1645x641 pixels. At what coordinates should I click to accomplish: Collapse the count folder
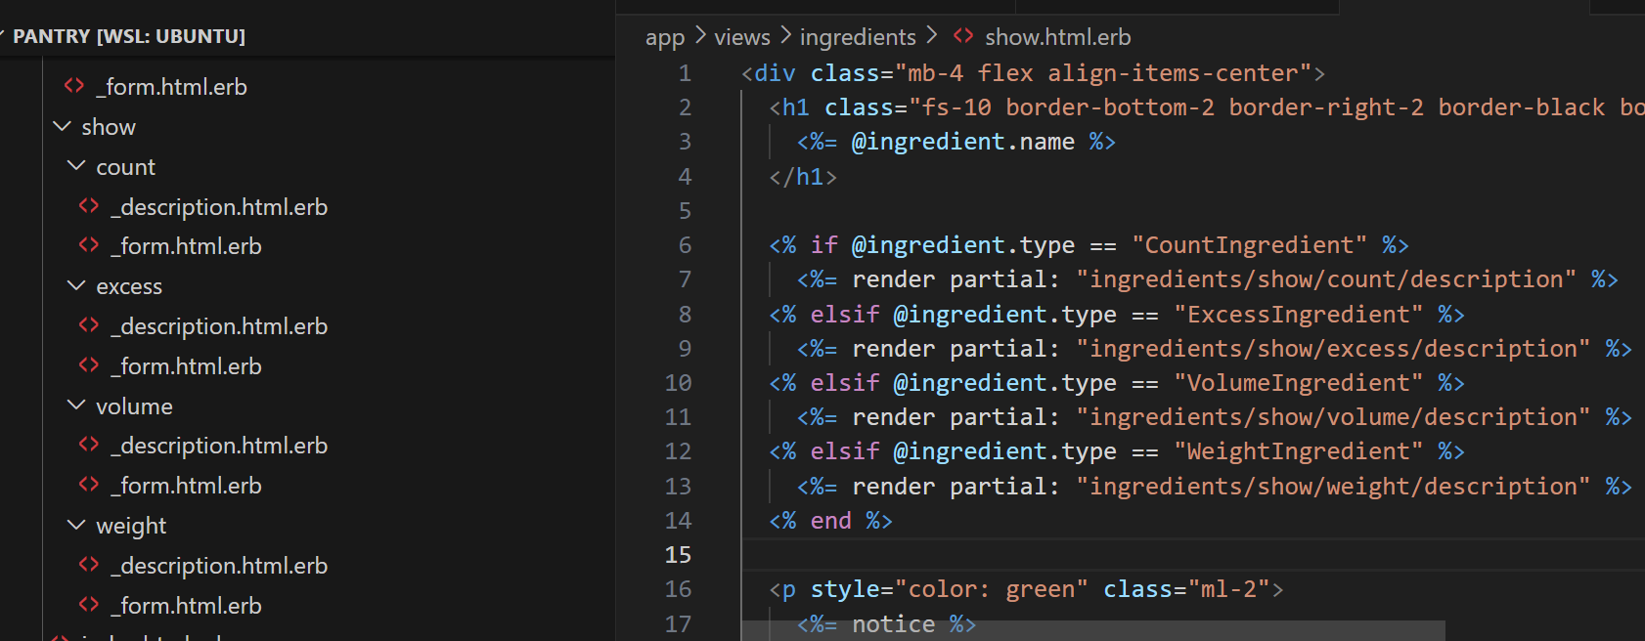click(76, 167)
